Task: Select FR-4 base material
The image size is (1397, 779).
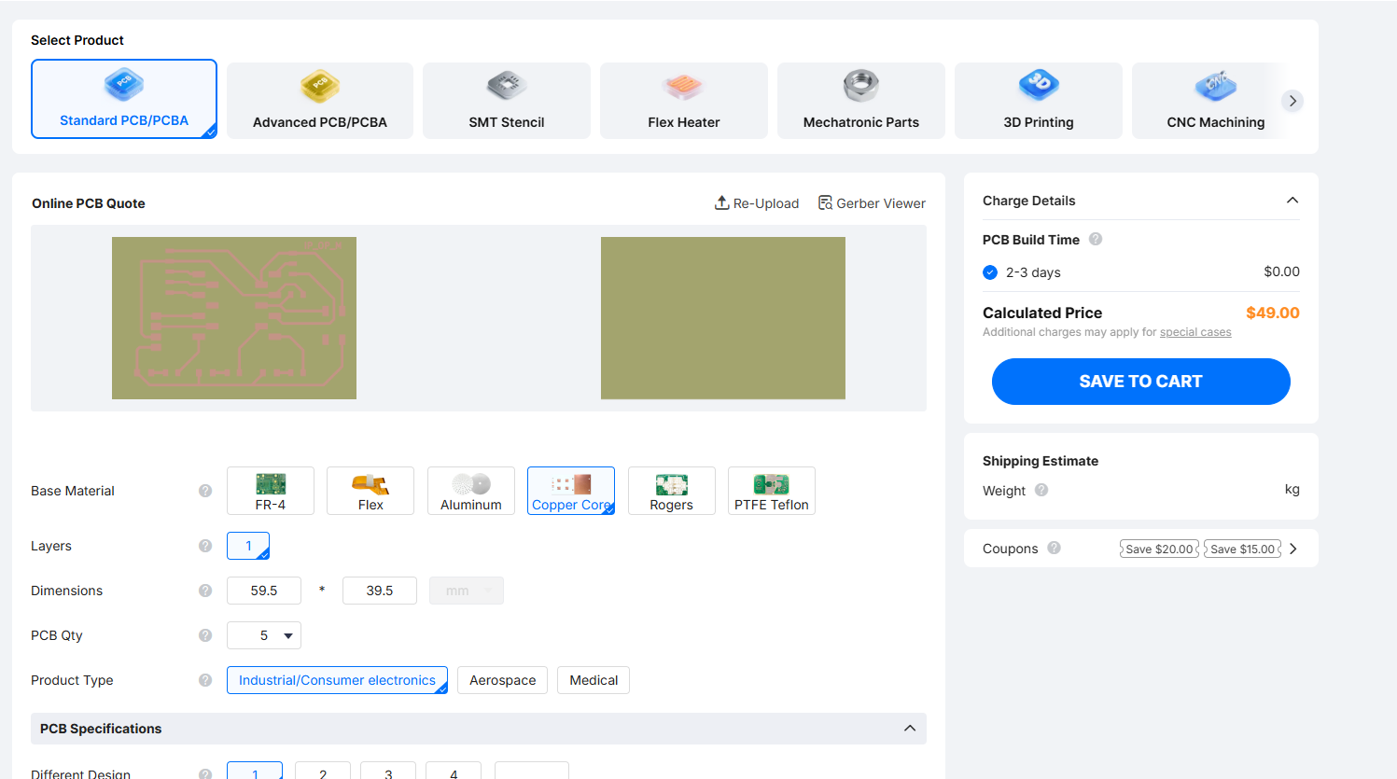Action: [271, 491]
